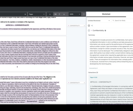
Task: Click the ARTICLE 6 – CONFIDENTIALITY document heading
Action: pos(17,25)
